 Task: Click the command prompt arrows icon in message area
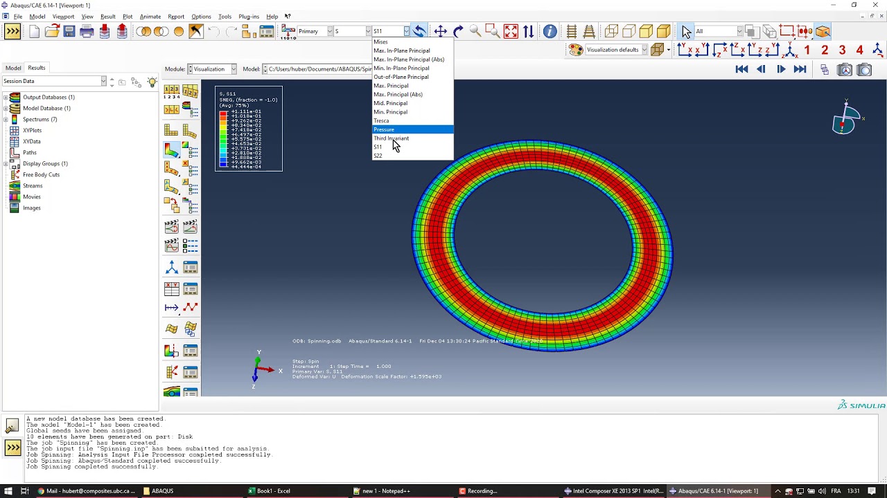click(x=12, y=448)
